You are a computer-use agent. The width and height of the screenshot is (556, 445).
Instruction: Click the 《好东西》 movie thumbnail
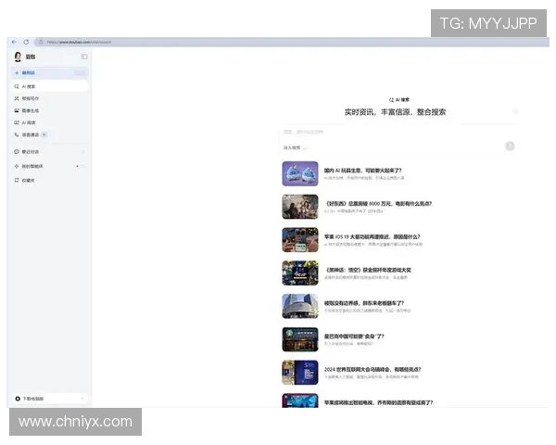click(x=300, y=207)
